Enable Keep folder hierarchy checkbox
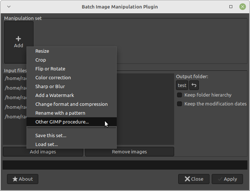Viewport: 250px width, 191px height. (180, 95)
